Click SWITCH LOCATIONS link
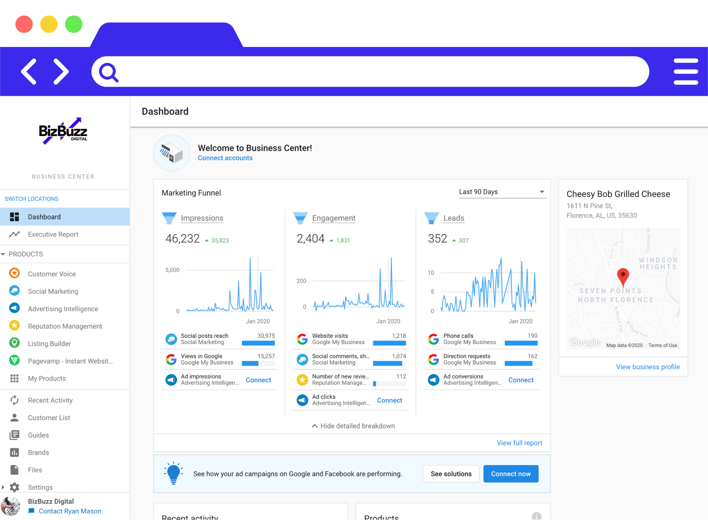 [x=31, y=199]
